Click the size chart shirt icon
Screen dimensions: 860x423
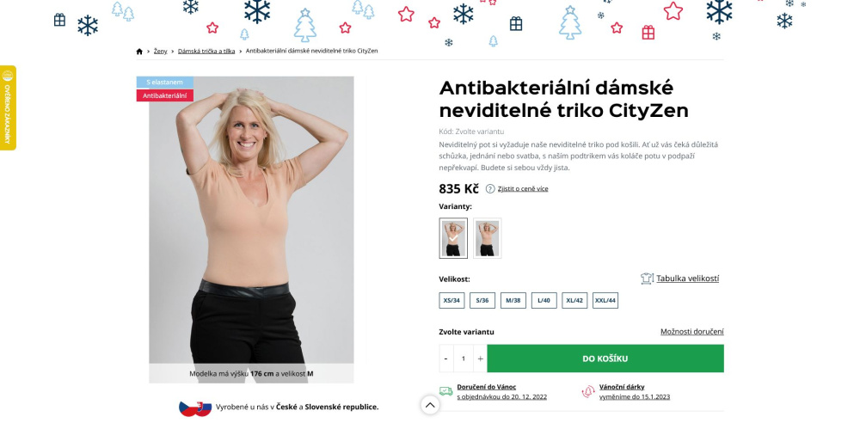point(647,279)
